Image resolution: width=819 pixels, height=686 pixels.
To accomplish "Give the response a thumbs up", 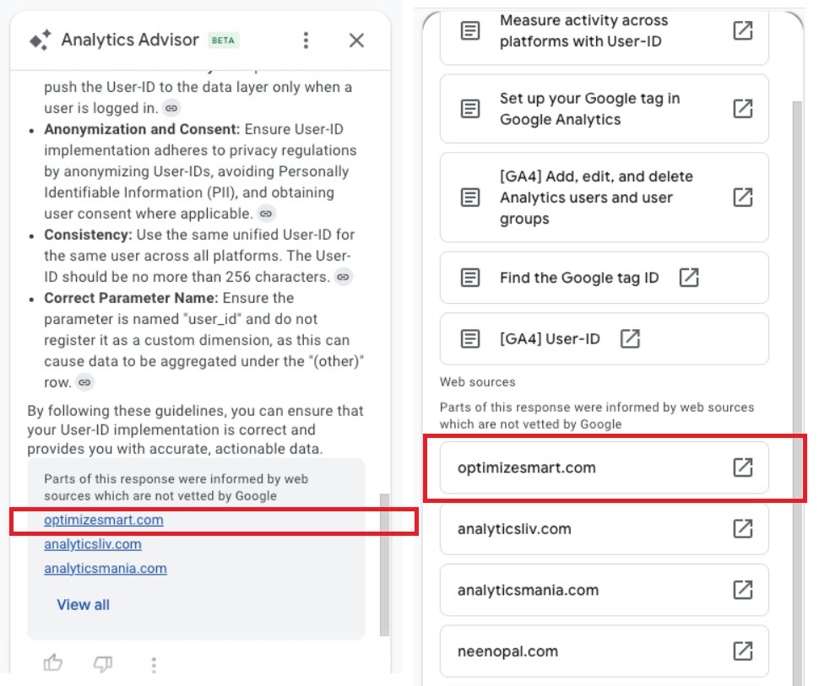I will pyautogui.click(x=52, y=665).
